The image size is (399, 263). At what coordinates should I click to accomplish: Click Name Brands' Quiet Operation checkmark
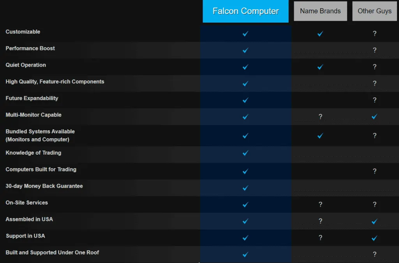(320, 67)
